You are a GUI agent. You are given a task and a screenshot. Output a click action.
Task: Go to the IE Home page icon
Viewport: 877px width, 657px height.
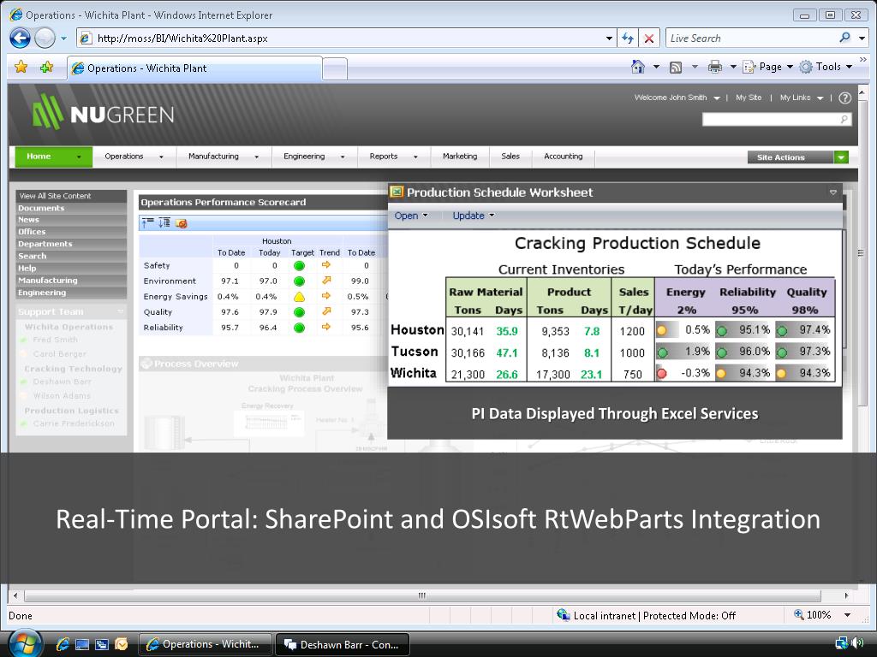(637, 67)
